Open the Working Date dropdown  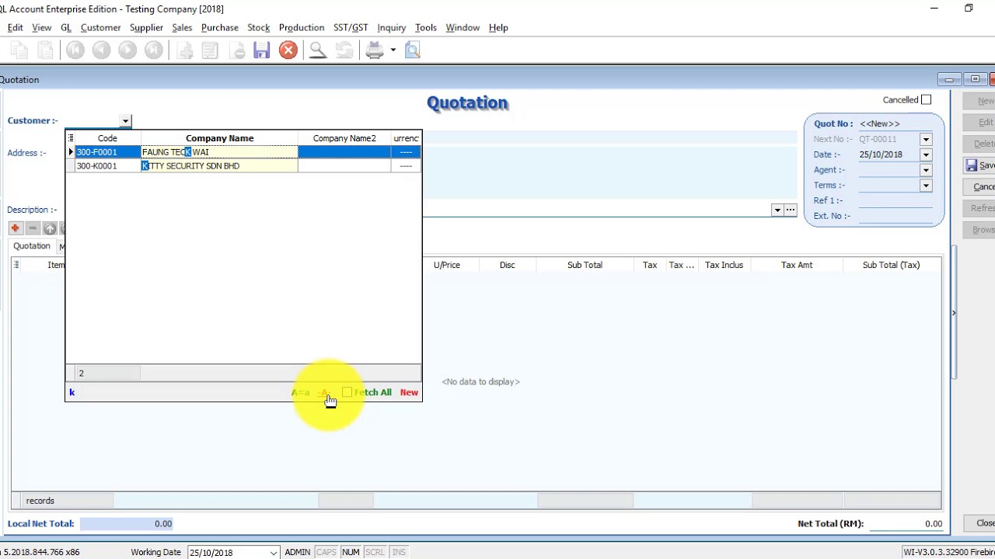[x=274, y=553]
